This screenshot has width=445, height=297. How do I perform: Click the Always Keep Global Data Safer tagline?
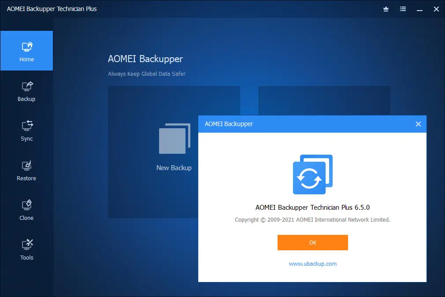(146, 74)
